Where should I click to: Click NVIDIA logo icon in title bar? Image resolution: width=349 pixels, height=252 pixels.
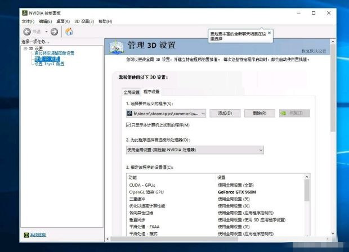click(x=25, y=13)
